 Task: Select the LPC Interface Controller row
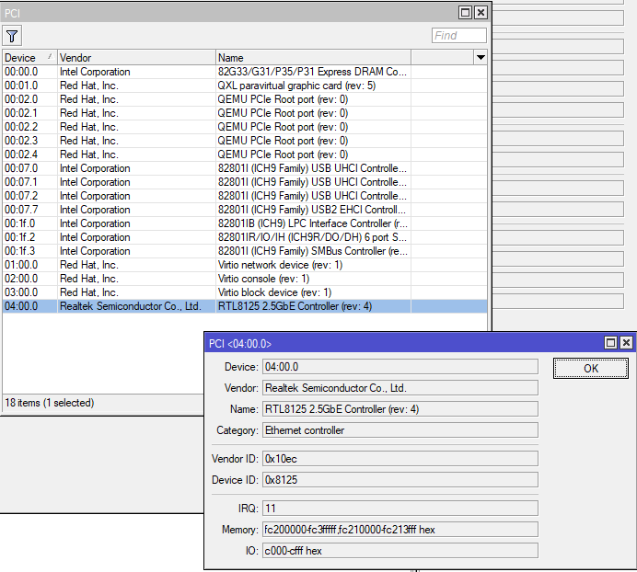pos(245,223)
